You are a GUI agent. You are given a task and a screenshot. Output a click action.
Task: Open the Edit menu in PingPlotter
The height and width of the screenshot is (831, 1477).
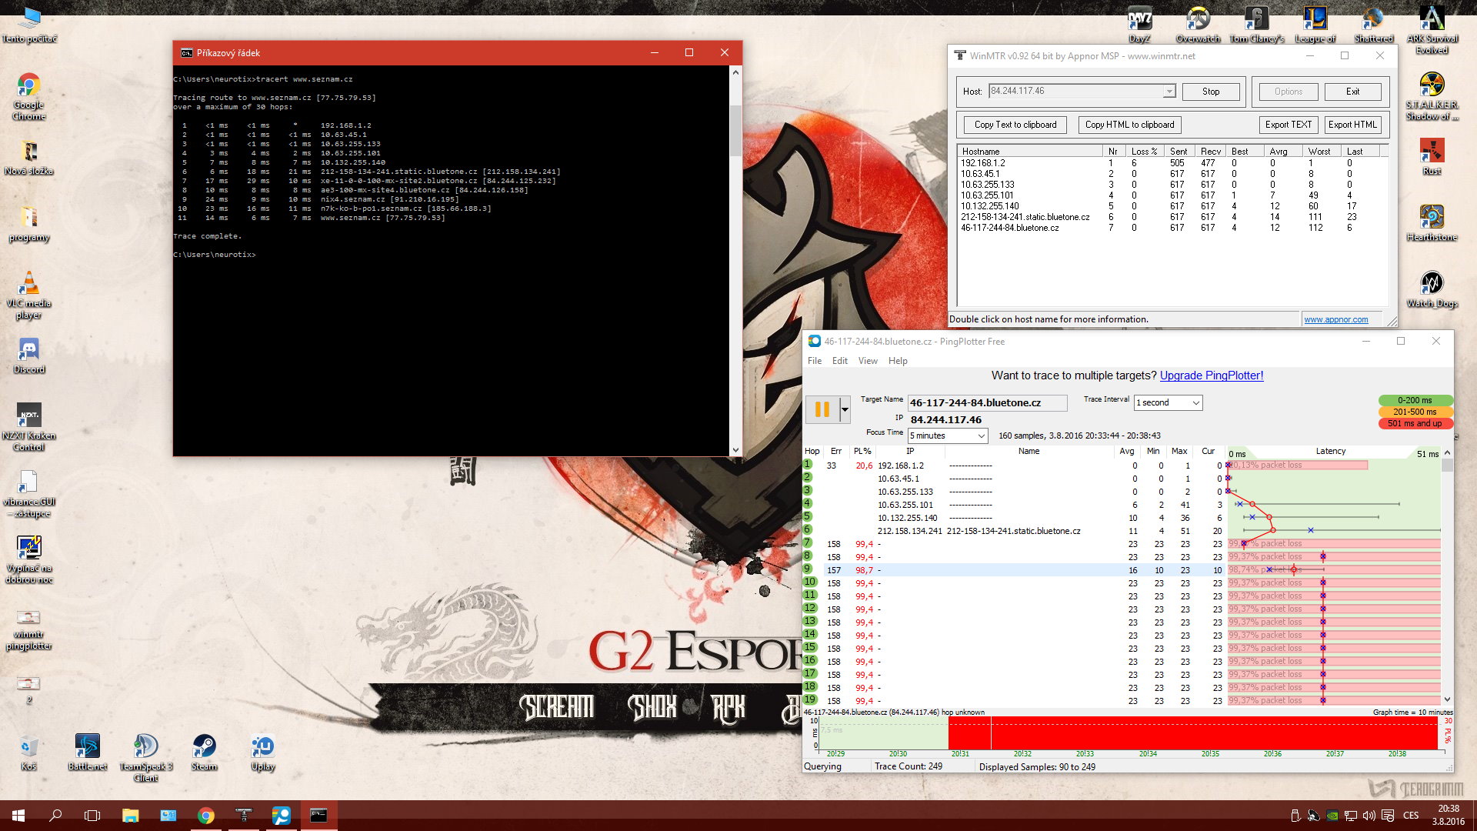839,361
